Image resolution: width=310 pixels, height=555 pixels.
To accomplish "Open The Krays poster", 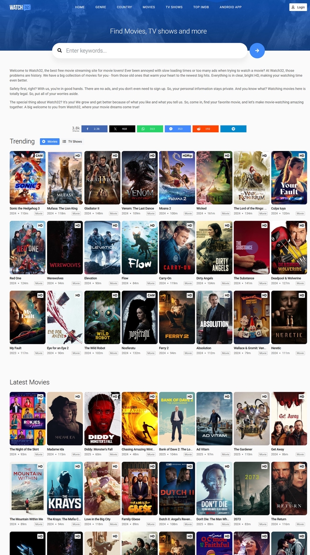I will [x=65, y=488].
